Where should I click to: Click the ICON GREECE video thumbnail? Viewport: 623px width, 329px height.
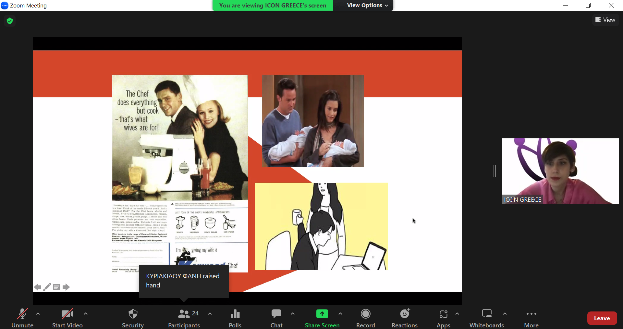tap(560, 171)
